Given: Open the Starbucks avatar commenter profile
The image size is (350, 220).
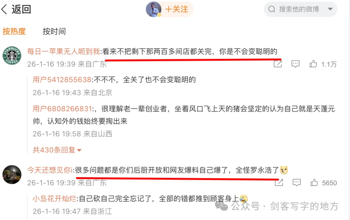Looking at the screenshot, I should tap(12, 56).
